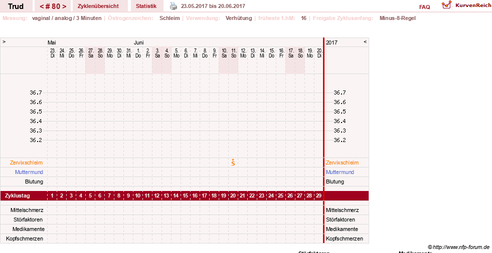
Task: Click the date column '11. So'
Action: [233, 53]
